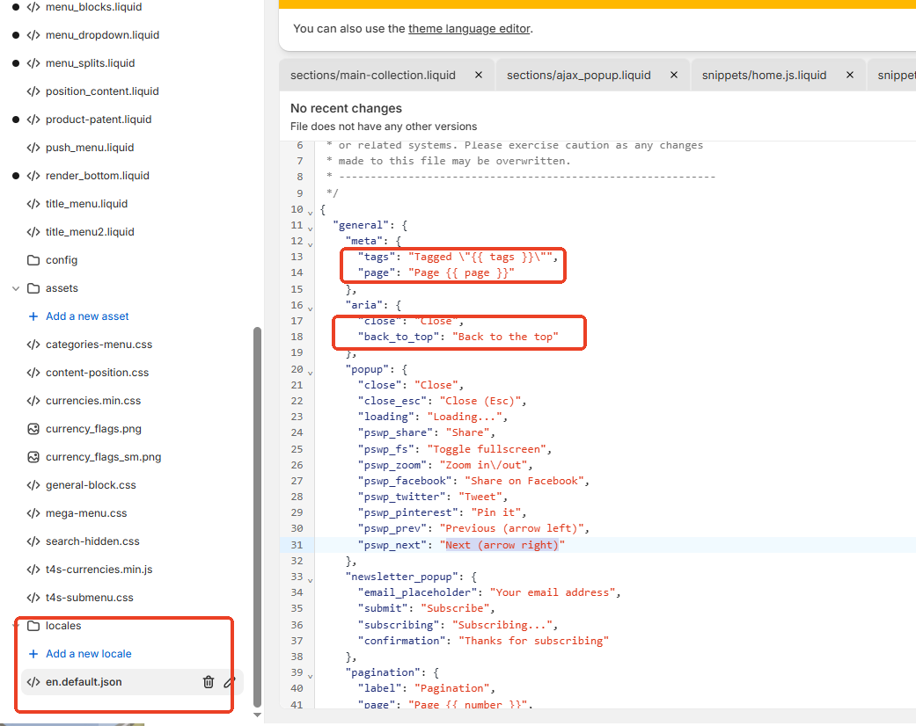Screen dimensions: 916x726
Task: Fold the "aria" block at line 16
Action: [x=311, y=308]
